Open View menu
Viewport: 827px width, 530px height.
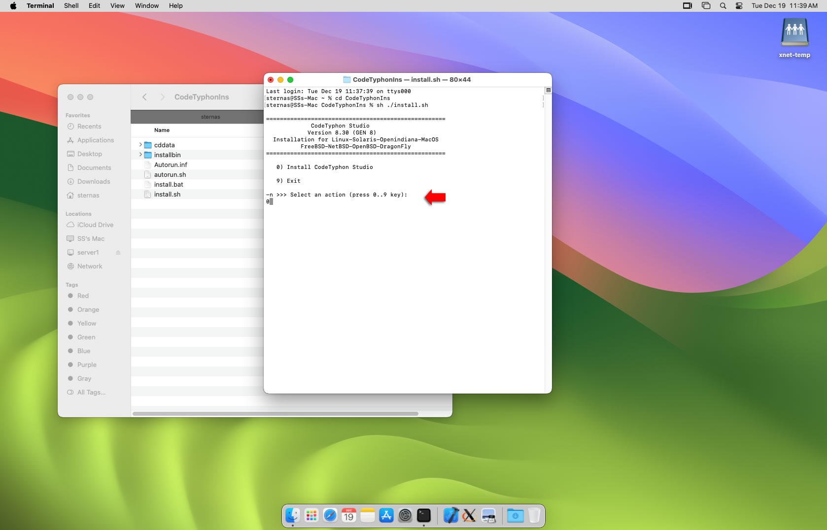click(117, 6)
